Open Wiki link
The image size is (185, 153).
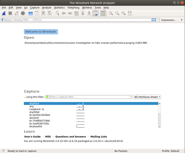click(48, 137)
